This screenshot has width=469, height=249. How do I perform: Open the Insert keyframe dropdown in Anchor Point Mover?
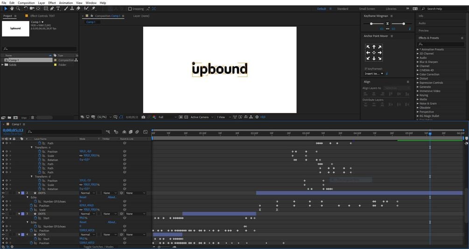tap(374, 74)
